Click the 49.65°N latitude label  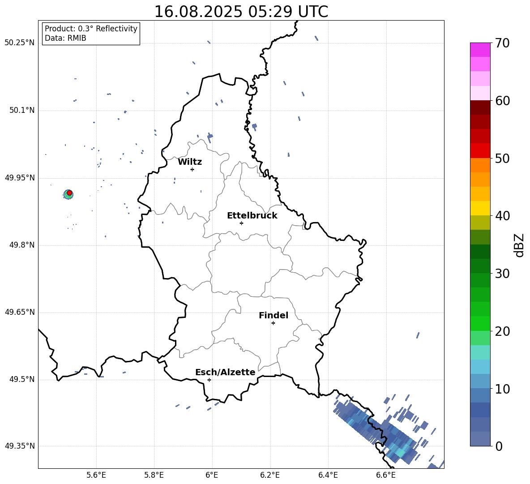20,312
